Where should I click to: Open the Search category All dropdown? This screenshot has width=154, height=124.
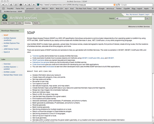123,18
